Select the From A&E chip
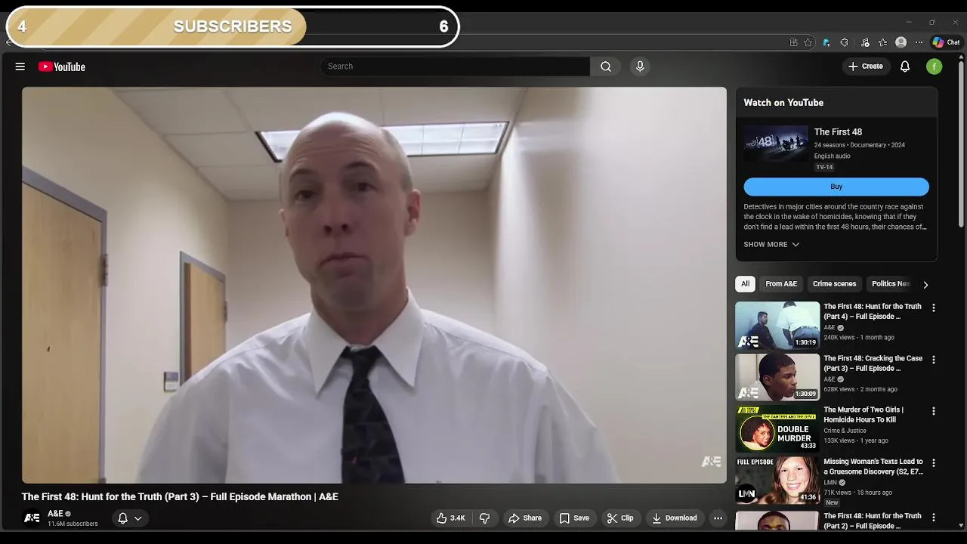 781,284
